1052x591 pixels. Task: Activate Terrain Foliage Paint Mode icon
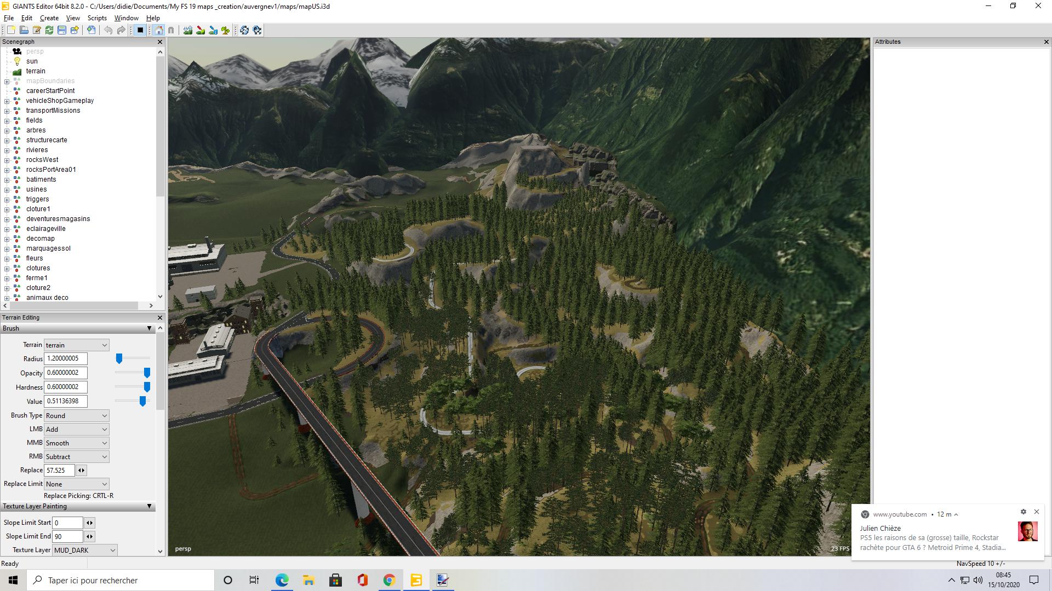(225, 30)
